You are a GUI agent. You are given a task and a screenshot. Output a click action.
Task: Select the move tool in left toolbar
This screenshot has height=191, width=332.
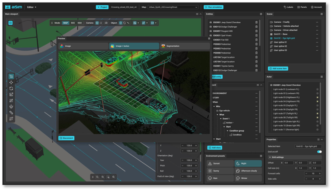pyautogui.click(x=11, y=82)
